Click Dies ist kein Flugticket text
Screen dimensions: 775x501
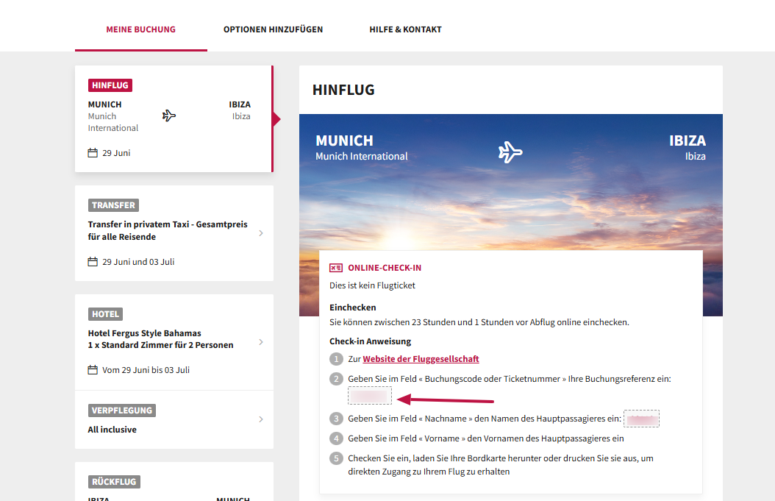[372, 285]
